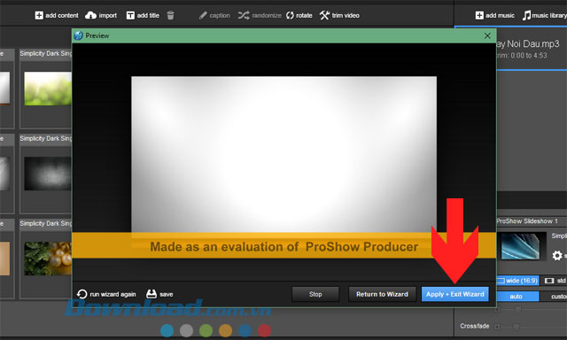Open the music library note icon
This screenshot has height=340, width=567.
click(x=526, y=15)
